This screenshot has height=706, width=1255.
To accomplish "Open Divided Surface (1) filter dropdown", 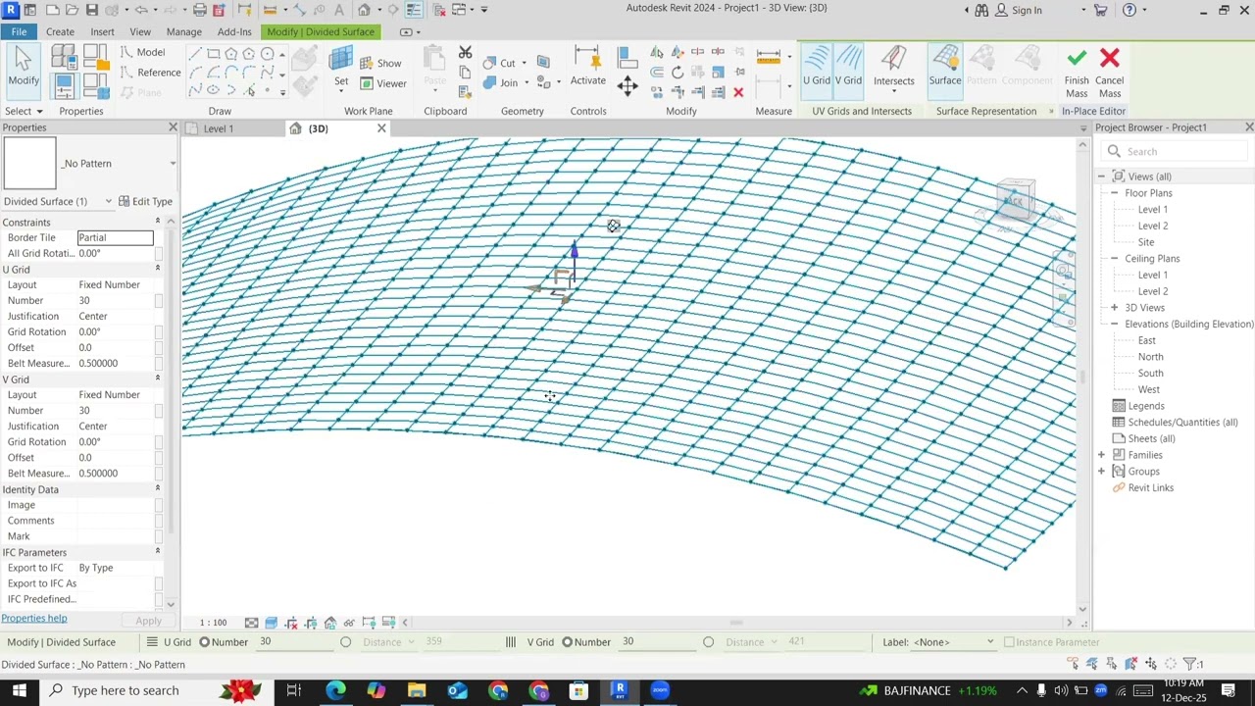I will [x=108, y=202].
